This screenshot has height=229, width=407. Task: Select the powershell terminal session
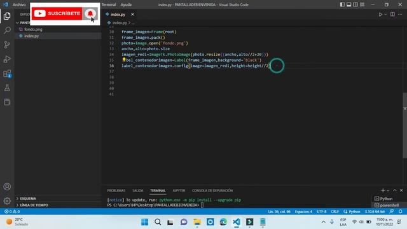(387, 205)
